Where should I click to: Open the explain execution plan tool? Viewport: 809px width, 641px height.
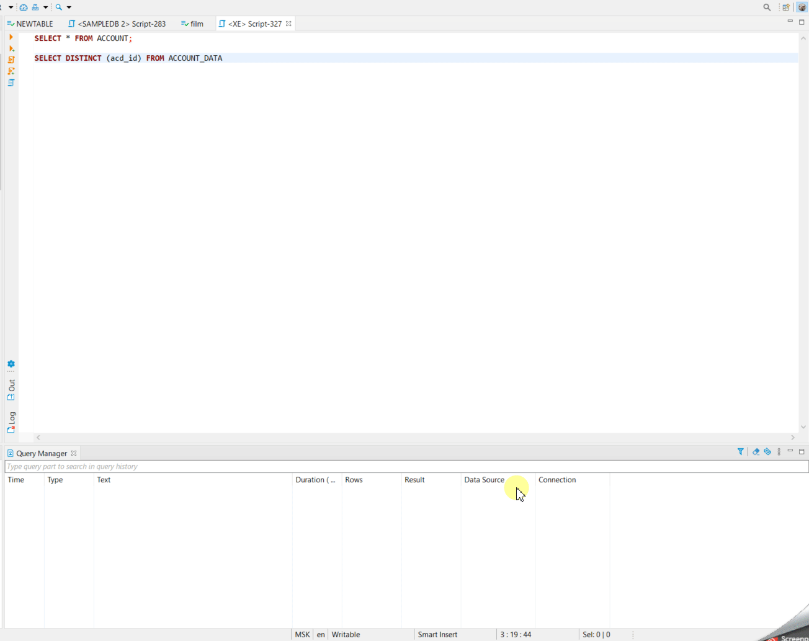click(11, 82)
